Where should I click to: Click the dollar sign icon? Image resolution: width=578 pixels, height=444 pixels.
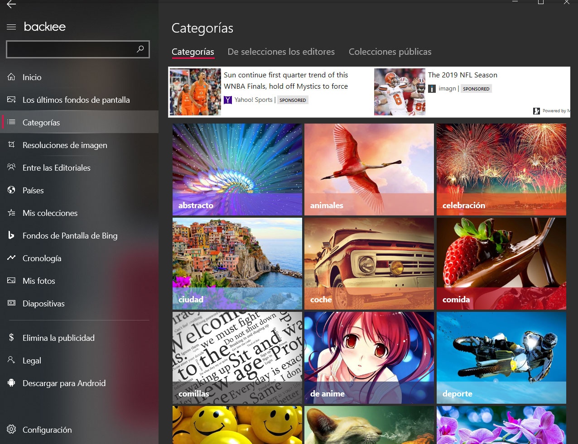pyautogui.click(x=11, y=338)
